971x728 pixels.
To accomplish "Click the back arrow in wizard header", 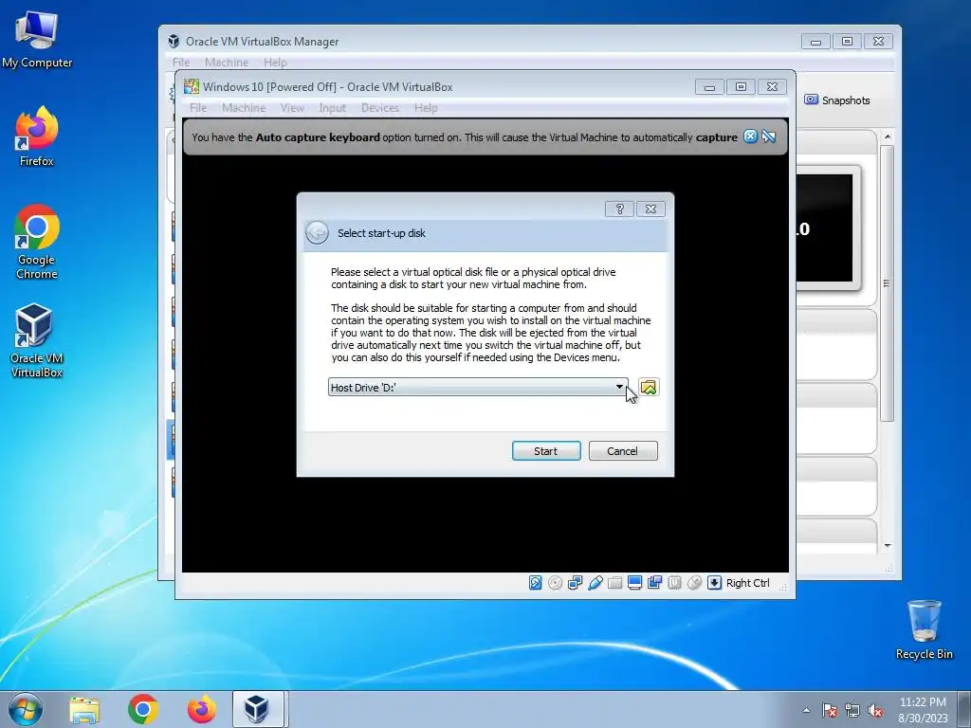I will (317, 233).
